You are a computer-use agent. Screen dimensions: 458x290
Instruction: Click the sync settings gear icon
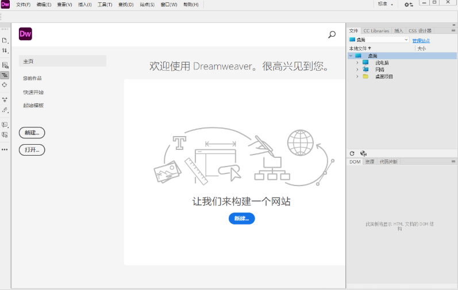[x=409, y=5]
